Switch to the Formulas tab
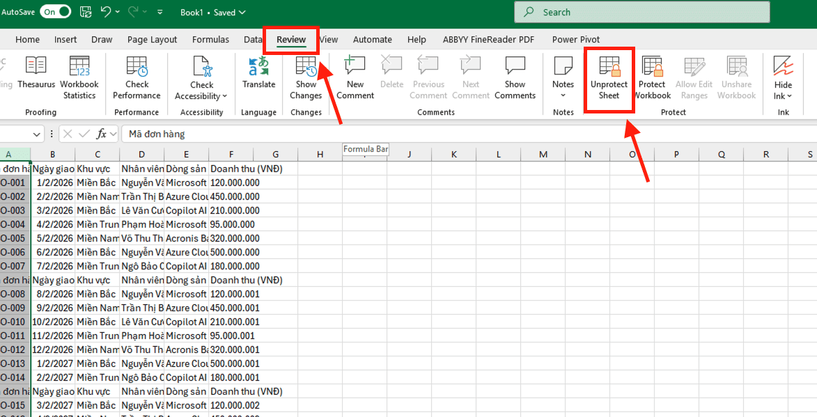This screenshot has height=417, width=817. click(210, 40)
